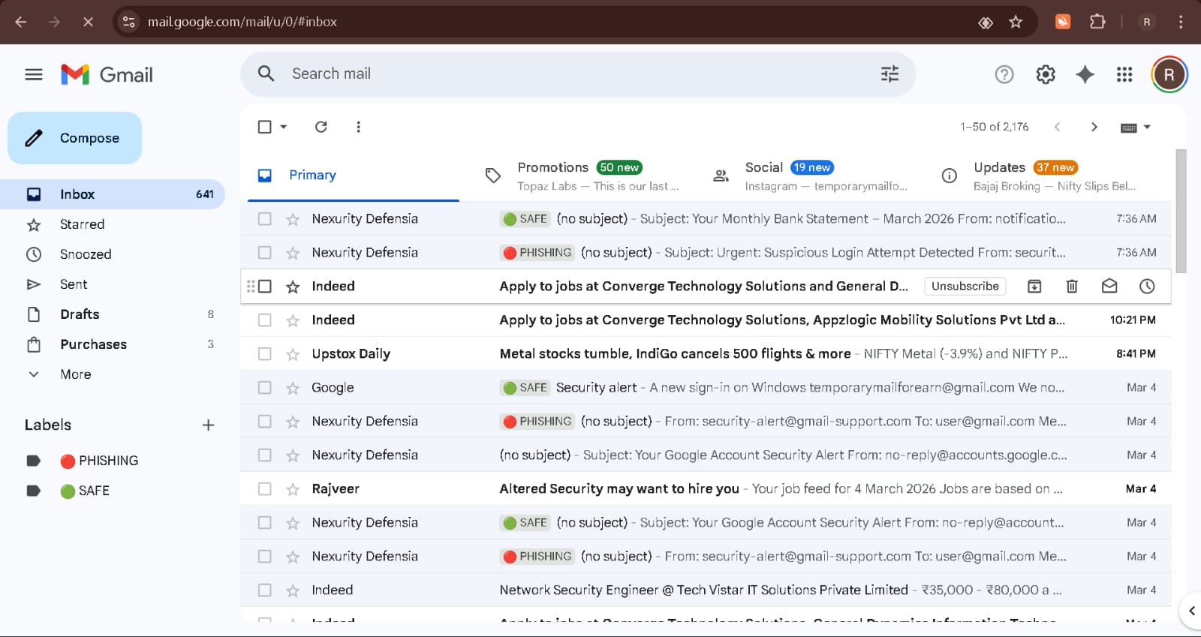Open Gmail settings gear

(x=1045, y=74)
